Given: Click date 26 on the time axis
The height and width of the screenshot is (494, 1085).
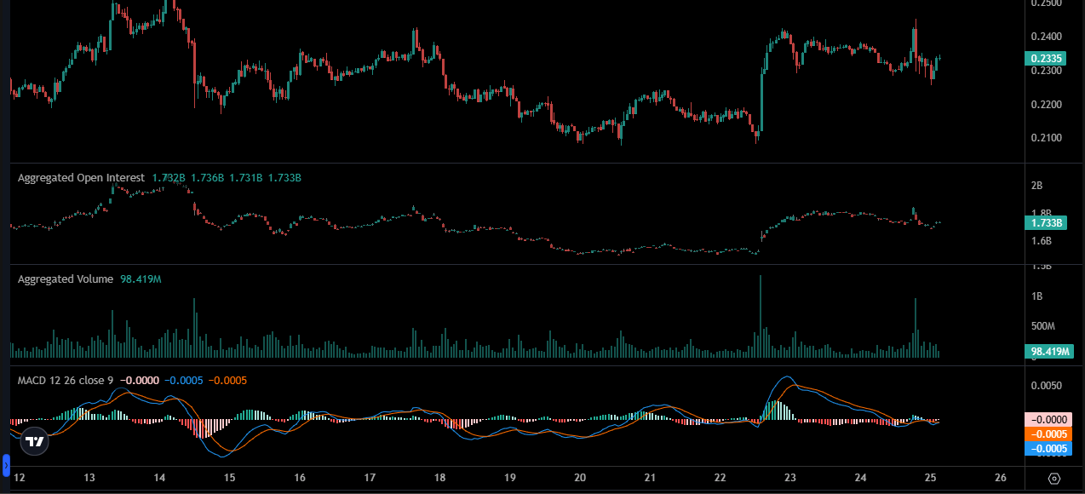Looking at the screenshot, I should 1001,478.
